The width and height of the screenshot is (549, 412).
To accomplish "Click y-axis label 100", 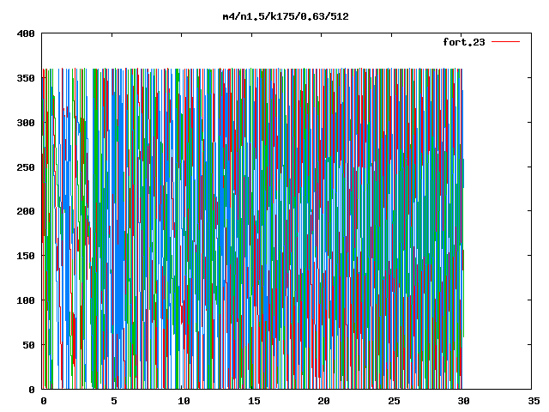I will click(x=26, y=300).
